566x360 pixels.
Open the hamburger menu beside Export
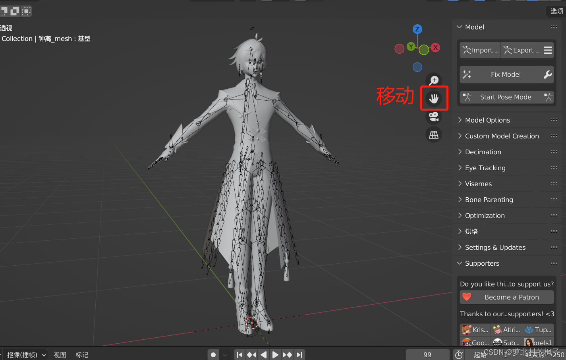[x=548, y=50]
